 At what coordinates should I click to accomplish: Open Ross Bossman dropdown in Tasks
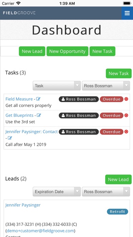click(106, 86)
